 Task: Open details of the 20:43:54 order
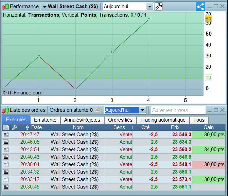pos(6,149)
